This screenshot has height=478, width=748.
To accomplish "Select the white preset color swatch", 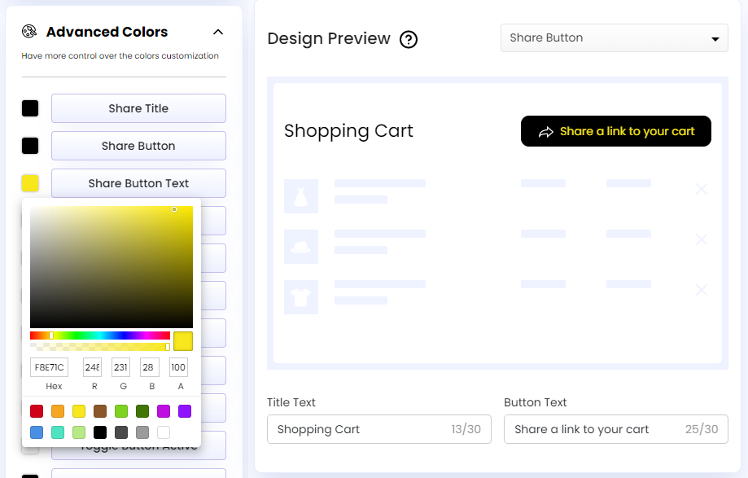I will tap(164, 432).
